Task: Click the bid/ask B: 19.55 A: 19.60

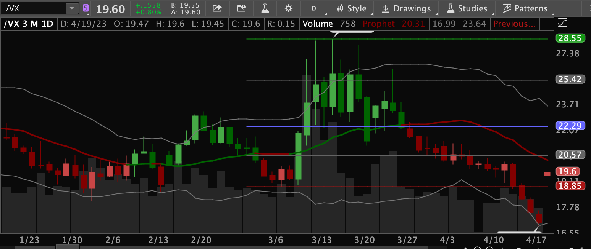Action: [186, 8]
